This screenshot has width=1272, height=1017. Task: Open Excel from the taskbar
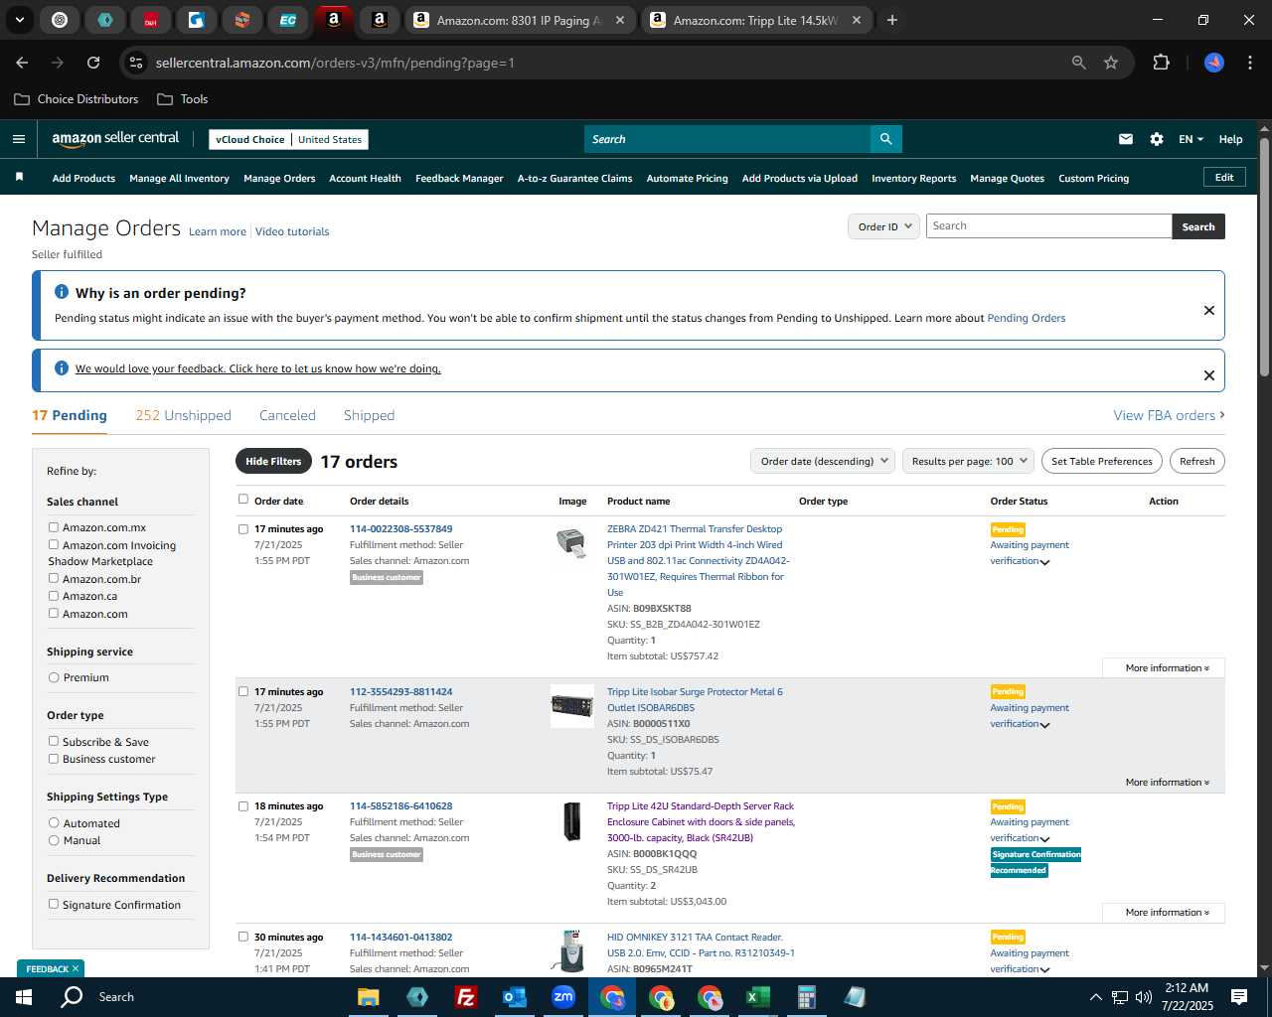tap(758, 997)
